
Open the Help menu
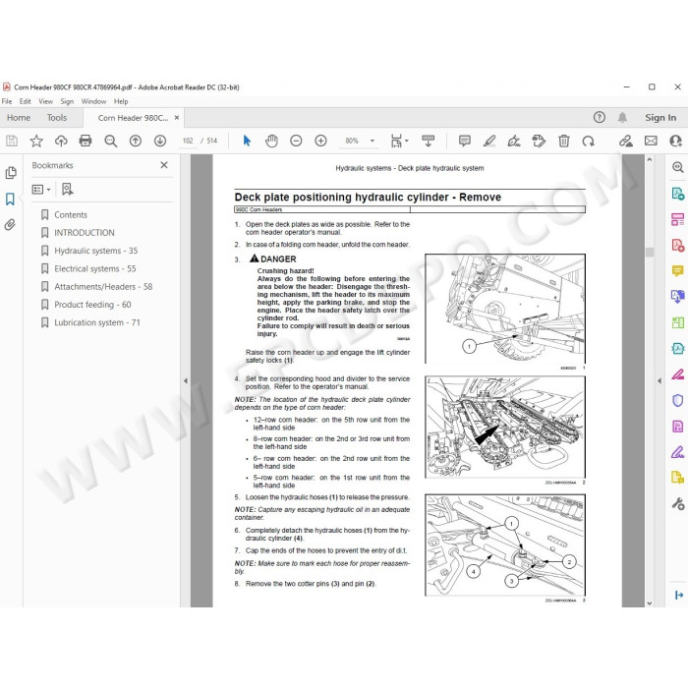(x=121, y=101)
